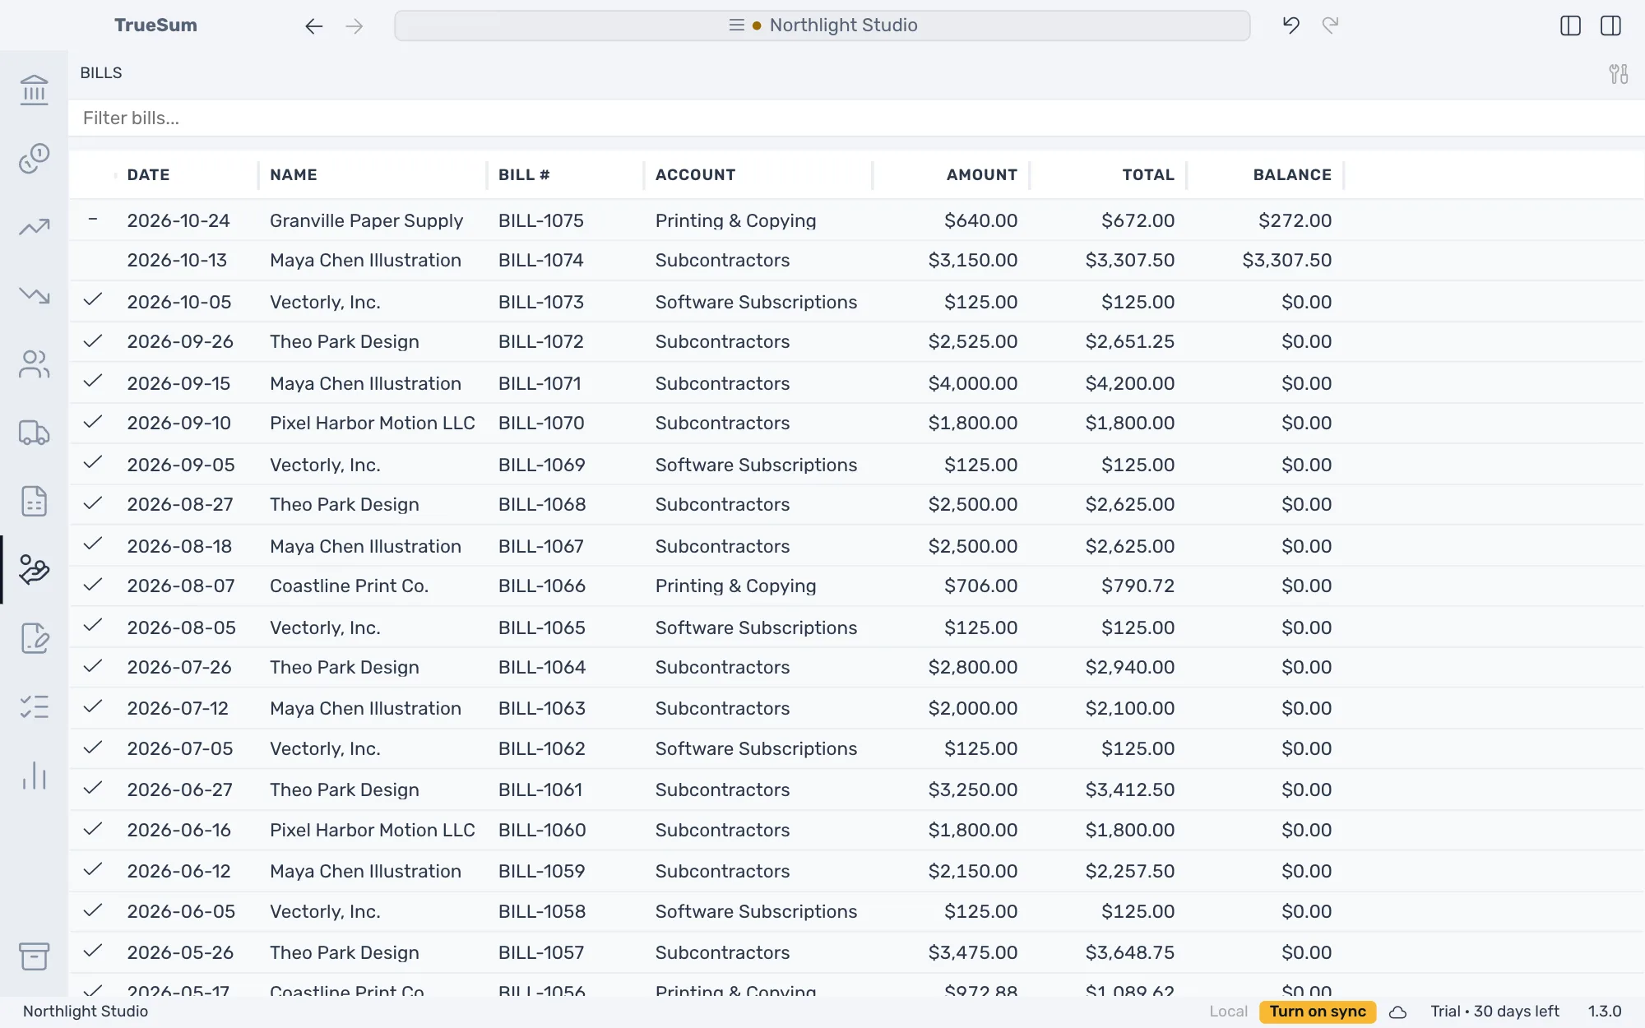Image resolution: width=1645 pixels, height=1028 pixels.
Task: Go back with the left arrow
Action: [313, 26]
